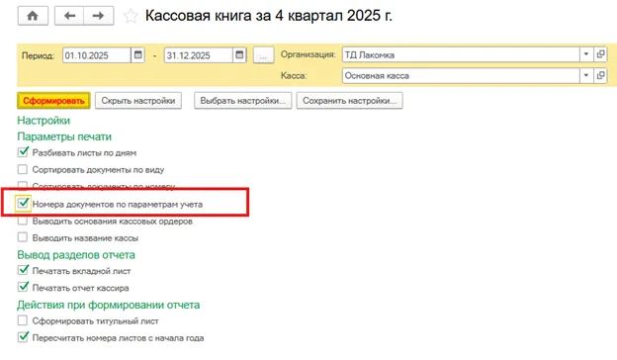This screenshot has height=360, width=617.
Task: Expand the Касса dropdown list
Action: (x=586, y=75)
